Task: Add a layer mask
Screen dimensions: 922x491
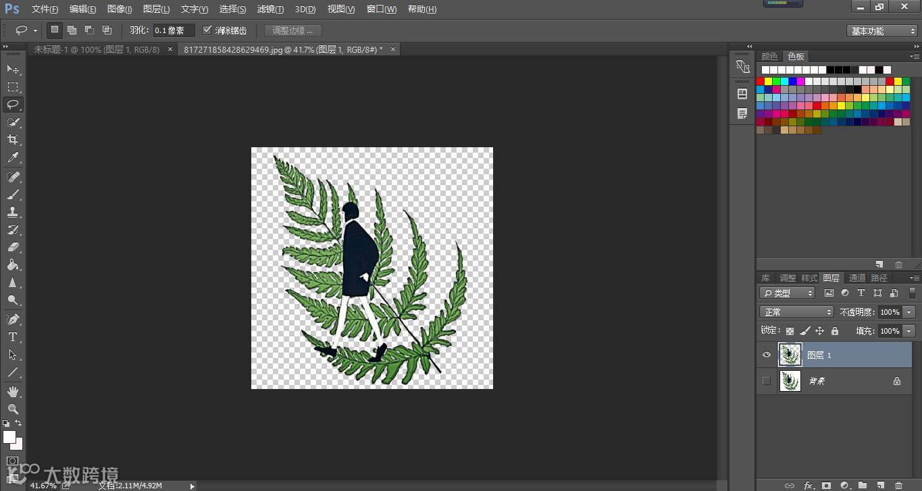Action: point(826,485)
